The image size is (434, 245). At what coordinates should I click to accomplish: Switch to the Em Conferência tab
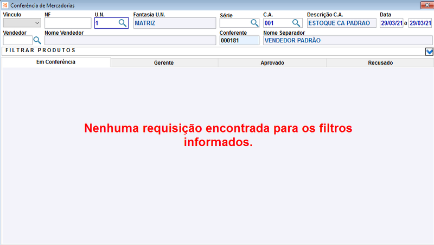pyautogui.click(x=56, y=62)
